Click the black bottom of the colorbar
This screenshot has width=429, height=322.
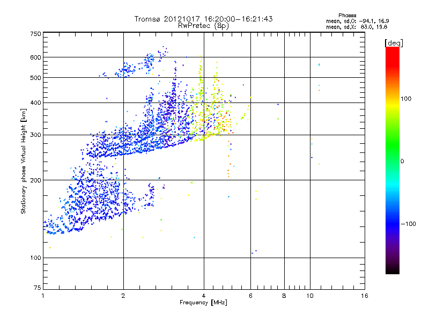(393, 270)
